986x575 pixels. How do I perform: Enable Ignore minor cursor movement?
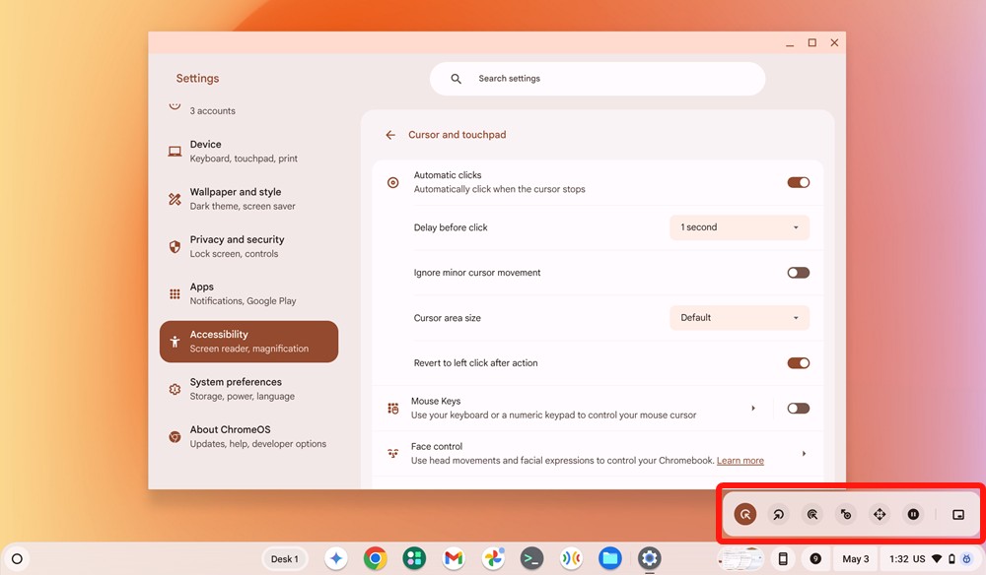tap(798, 273)
